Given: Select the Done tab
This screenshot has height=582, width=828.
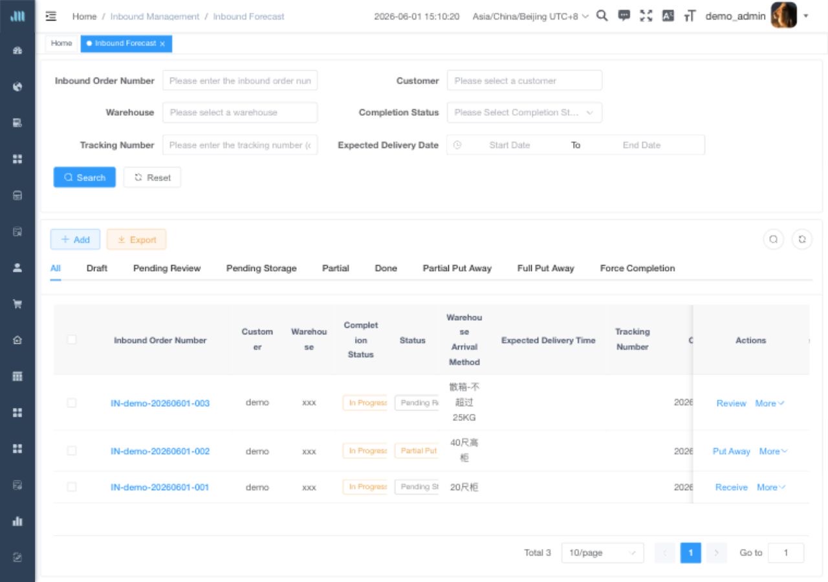Looking at the screenshot, I should click(x=386, y=268).
